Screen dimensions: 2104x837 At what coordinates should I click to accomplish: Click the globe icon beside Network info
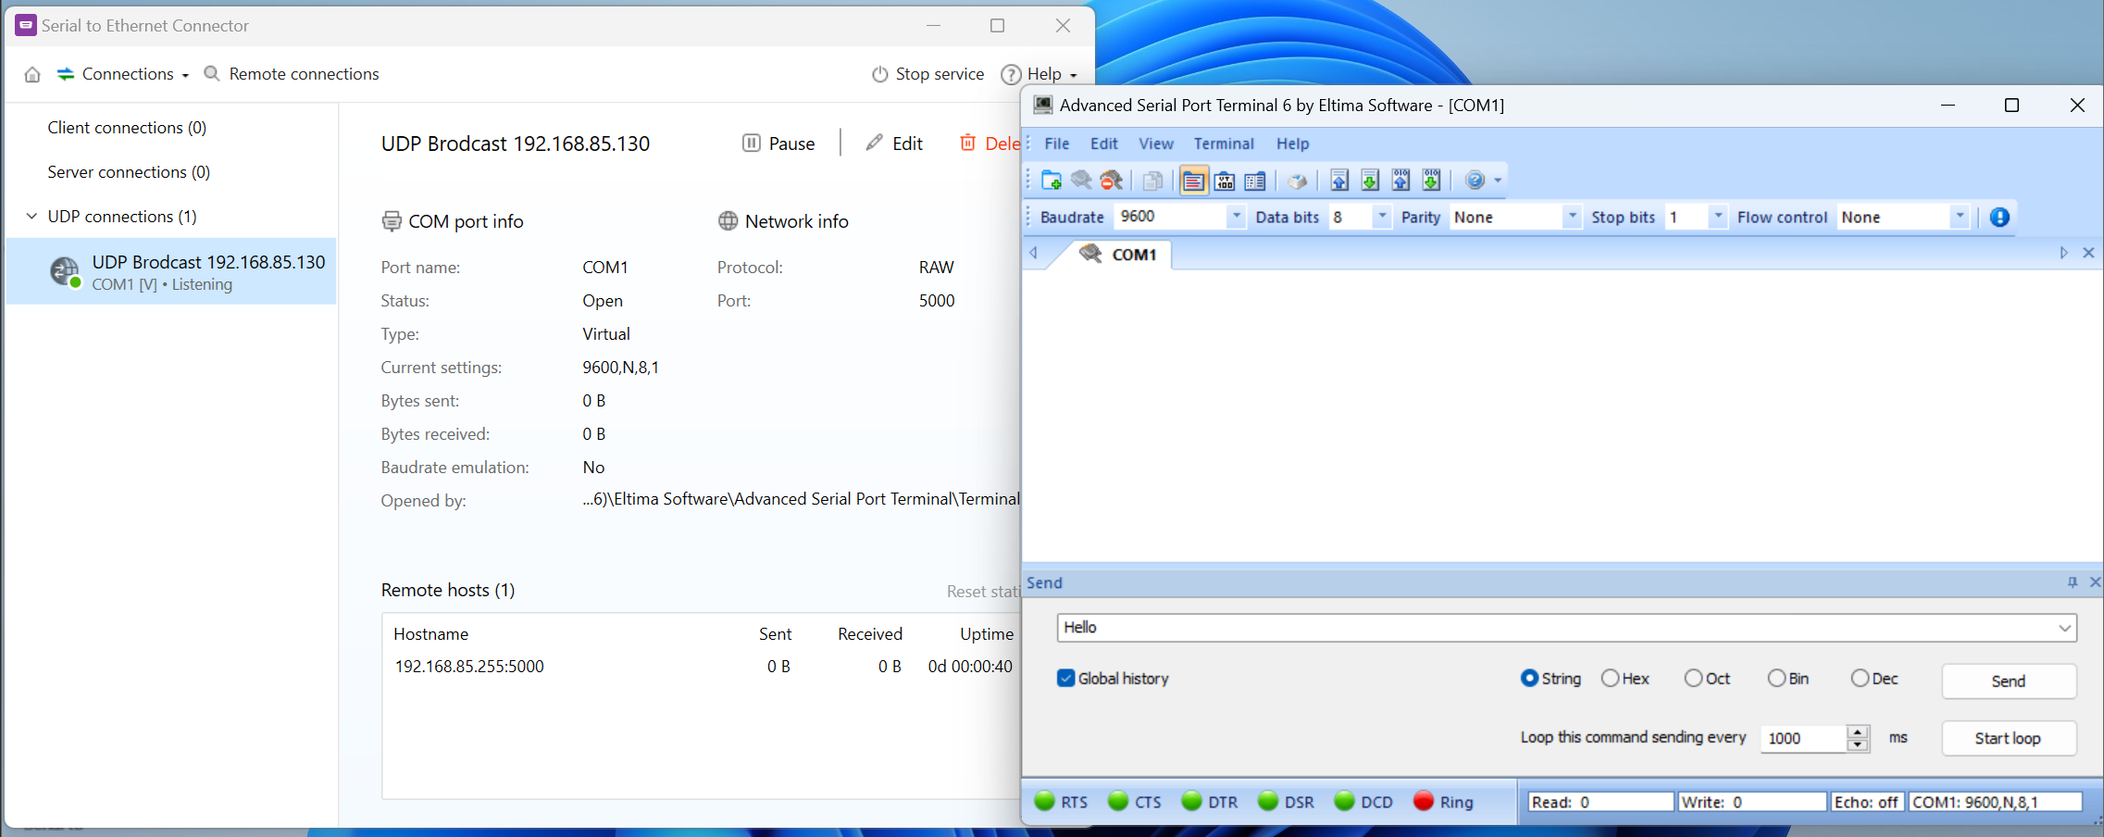pos(728,221)
